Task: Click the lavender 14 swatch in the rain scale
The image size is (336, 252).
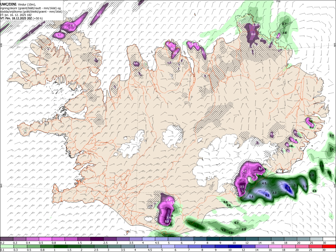Action: 262,246
